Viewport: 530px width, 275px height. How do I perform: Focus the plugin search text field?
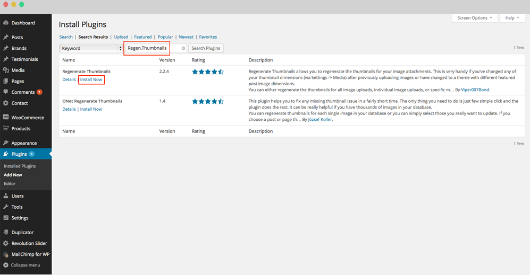click(x=151, y=48)
